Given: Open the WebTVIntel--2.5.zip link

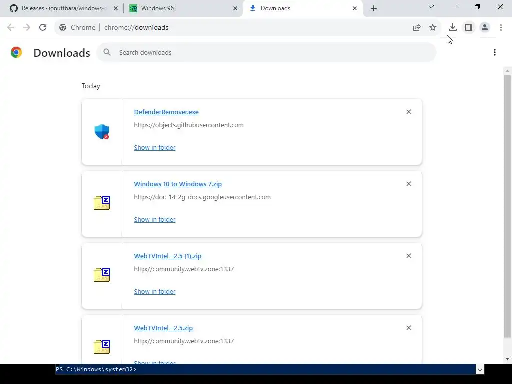Looking at the screenshot, I should [x=163, y=328].
